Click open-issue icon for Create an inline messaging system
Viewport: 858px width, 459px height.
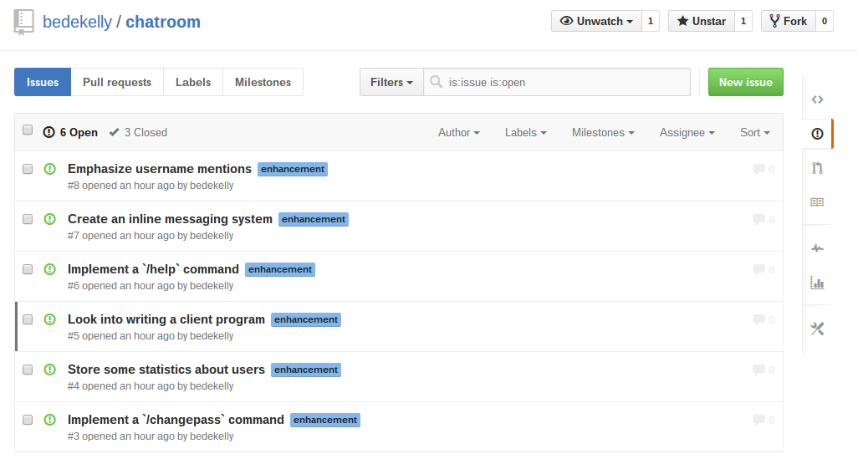pos(50,219)
